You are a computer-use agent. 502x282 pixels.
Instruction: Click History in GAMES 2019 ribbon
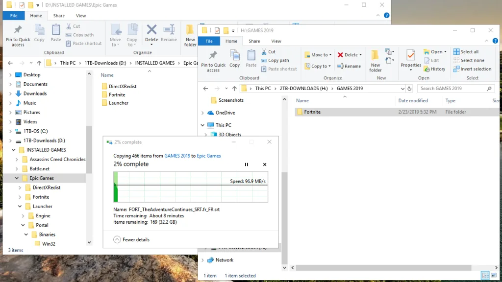point(434,69)
